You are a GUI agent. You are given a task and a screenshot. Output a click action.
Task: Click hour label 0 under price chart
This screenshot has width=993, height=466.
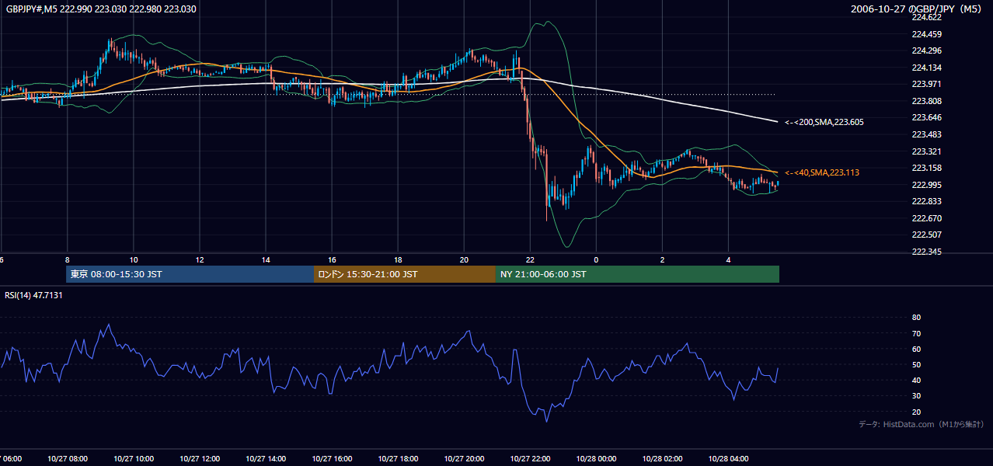pyautogui.click(x=596, y=259)
